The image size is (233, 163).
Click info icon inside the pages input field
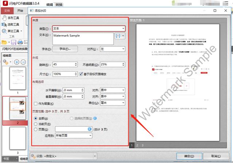[x=90, y=129]
